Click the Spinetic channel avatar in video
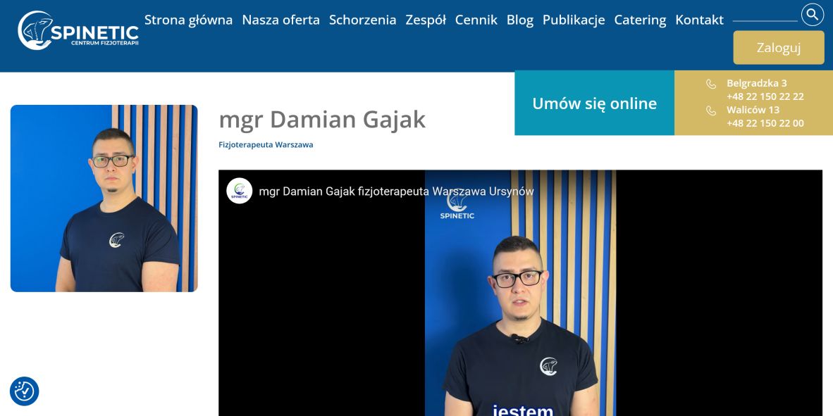833x416 pixels. (x=240, y=191)
